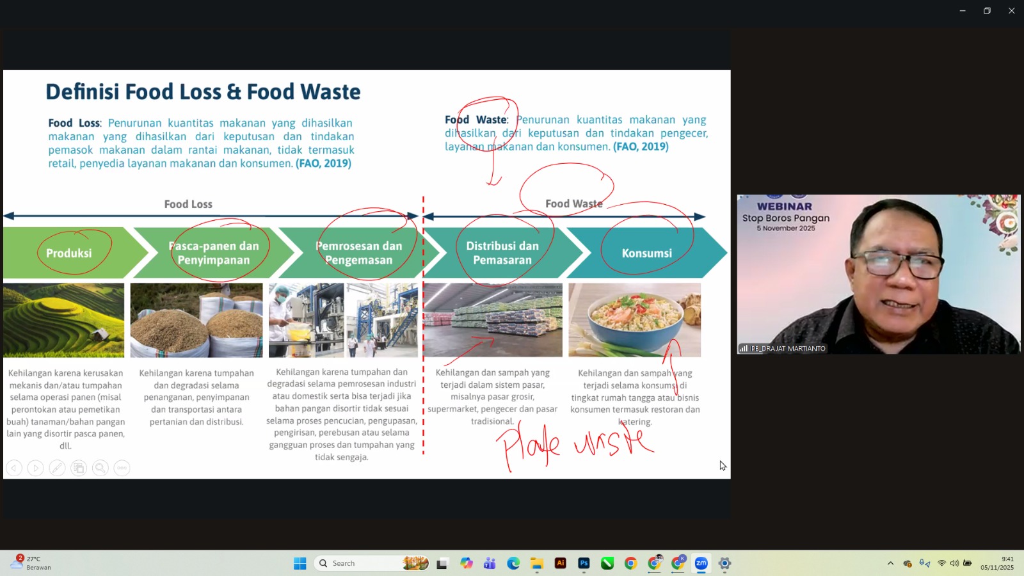The height and width of the screenshot is (576, 1024).
Task: Open the Wi-Fi network status icon
Action: [941, 563]
